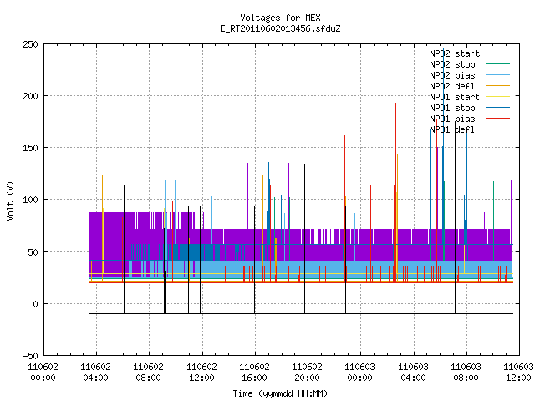Select the NPD1 defl legend label
The image size is (535, 401).
coord(452,129)
